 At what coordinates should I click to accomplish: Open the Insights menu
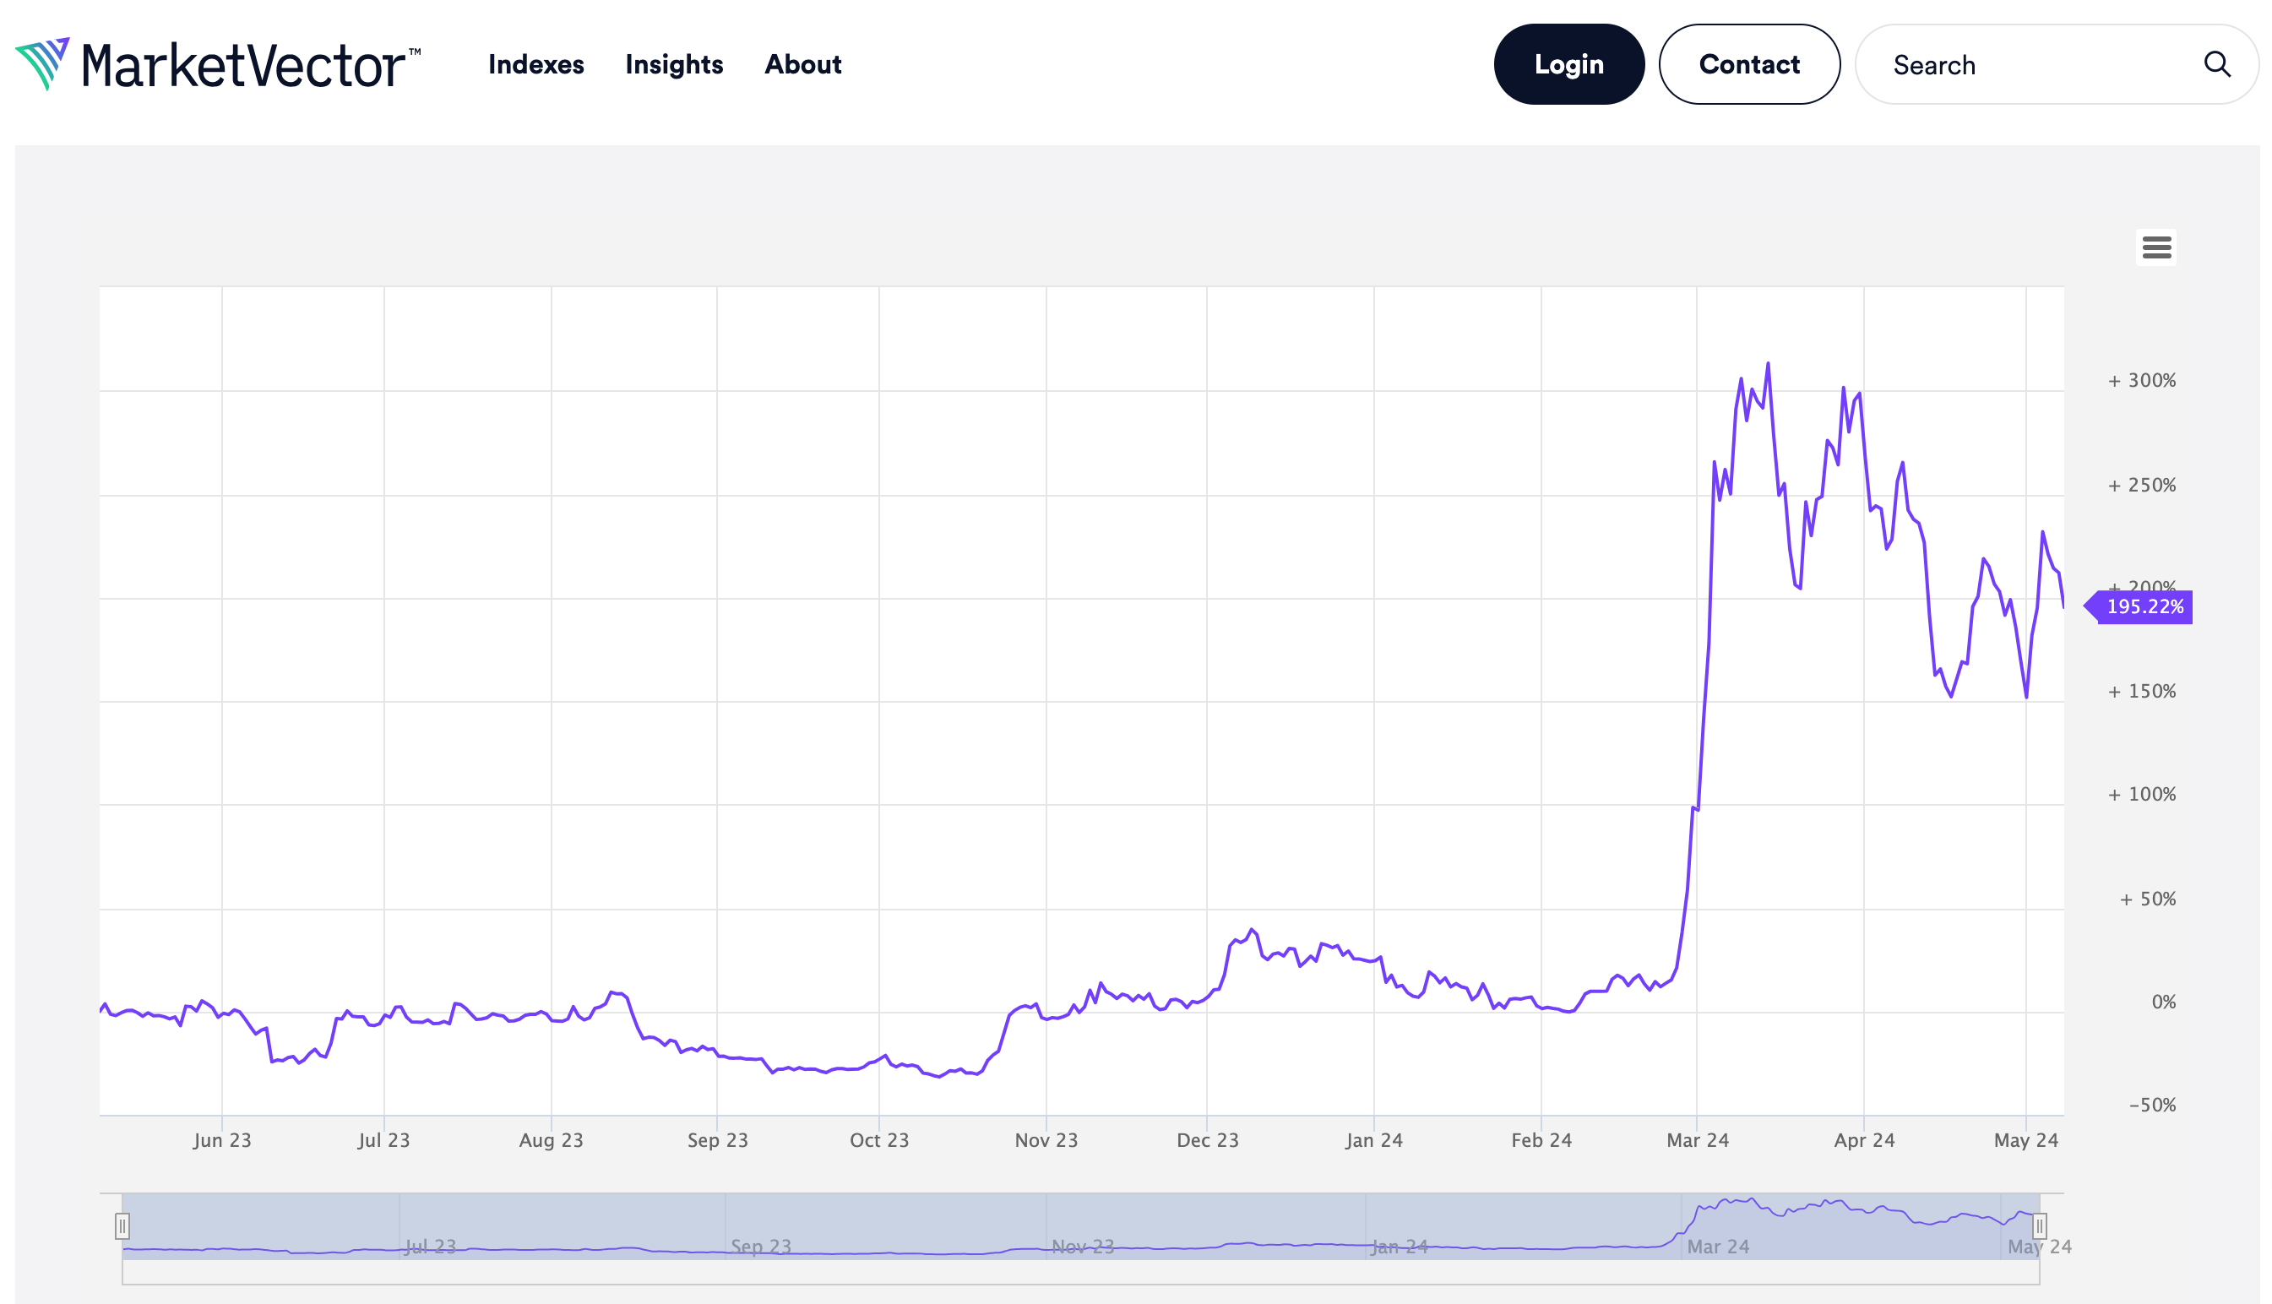pyautogui.click(x=673, y=64)
